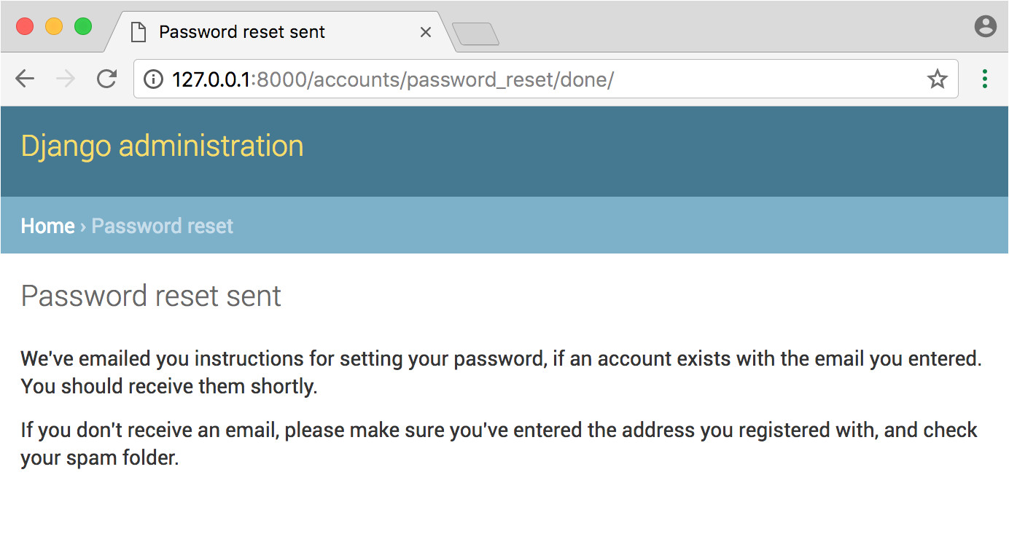Image resolution: width=1009 pixels, height=558 pixels.
Task: Click the paragraph mentioning spam folder
Action: [x=499, y=444]
